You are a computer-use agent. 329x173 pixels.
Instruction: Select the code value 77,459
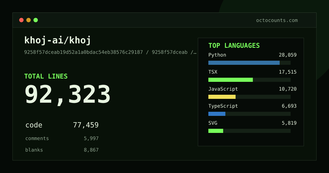pyautogui.click(x=86, y=125)
